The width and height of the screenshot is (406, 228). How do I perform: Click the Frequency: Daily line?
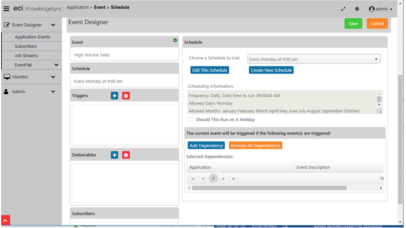pyautogui.click(x=234, y=96)
